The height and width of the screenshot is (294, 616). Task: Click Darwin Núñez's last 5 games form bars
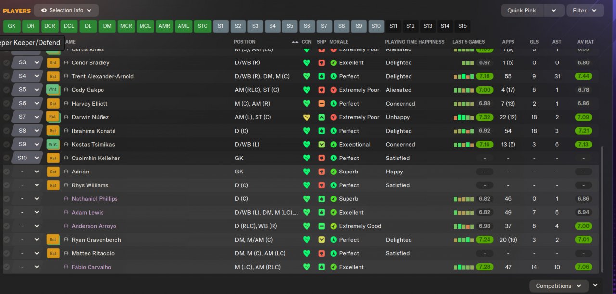[x=463, y=117]
